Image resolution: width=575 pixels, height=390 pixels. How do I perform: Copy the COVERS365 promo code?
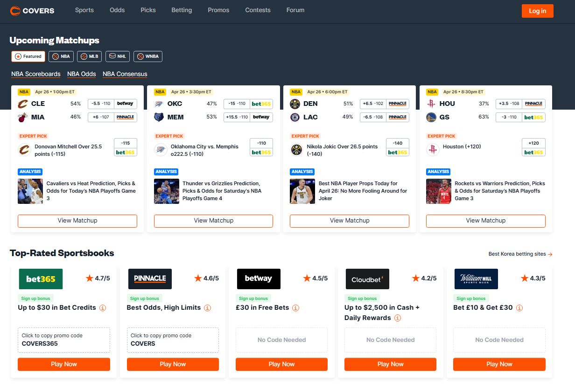pyautogui.click(x=64, y=340)
